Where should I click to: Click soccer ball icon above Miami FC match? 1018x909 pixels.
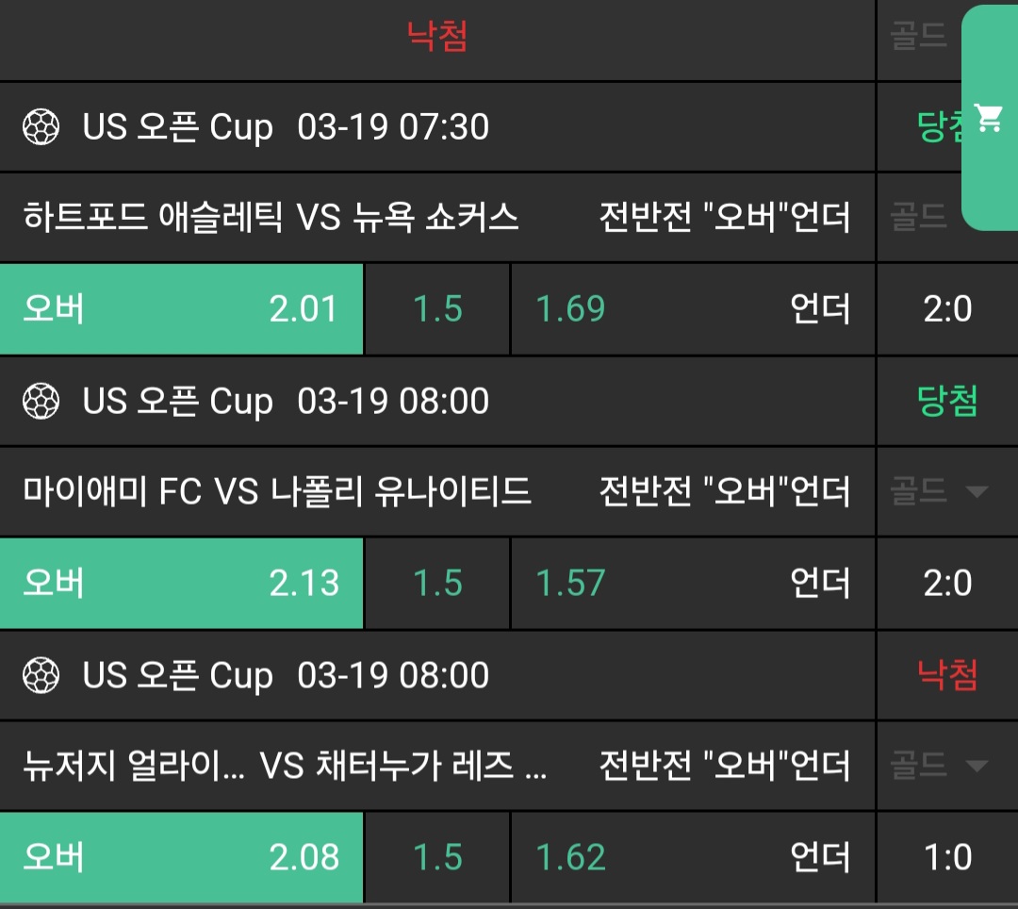(x=41, y=402)
